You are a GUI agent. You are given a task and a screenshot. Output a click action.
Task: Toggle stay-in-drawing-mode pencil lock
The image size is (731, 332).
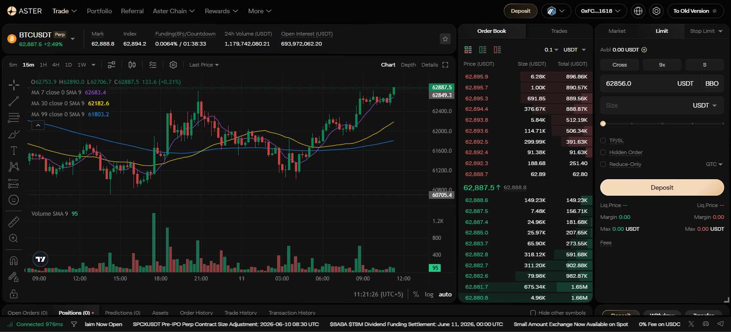[x=14, y=277]
